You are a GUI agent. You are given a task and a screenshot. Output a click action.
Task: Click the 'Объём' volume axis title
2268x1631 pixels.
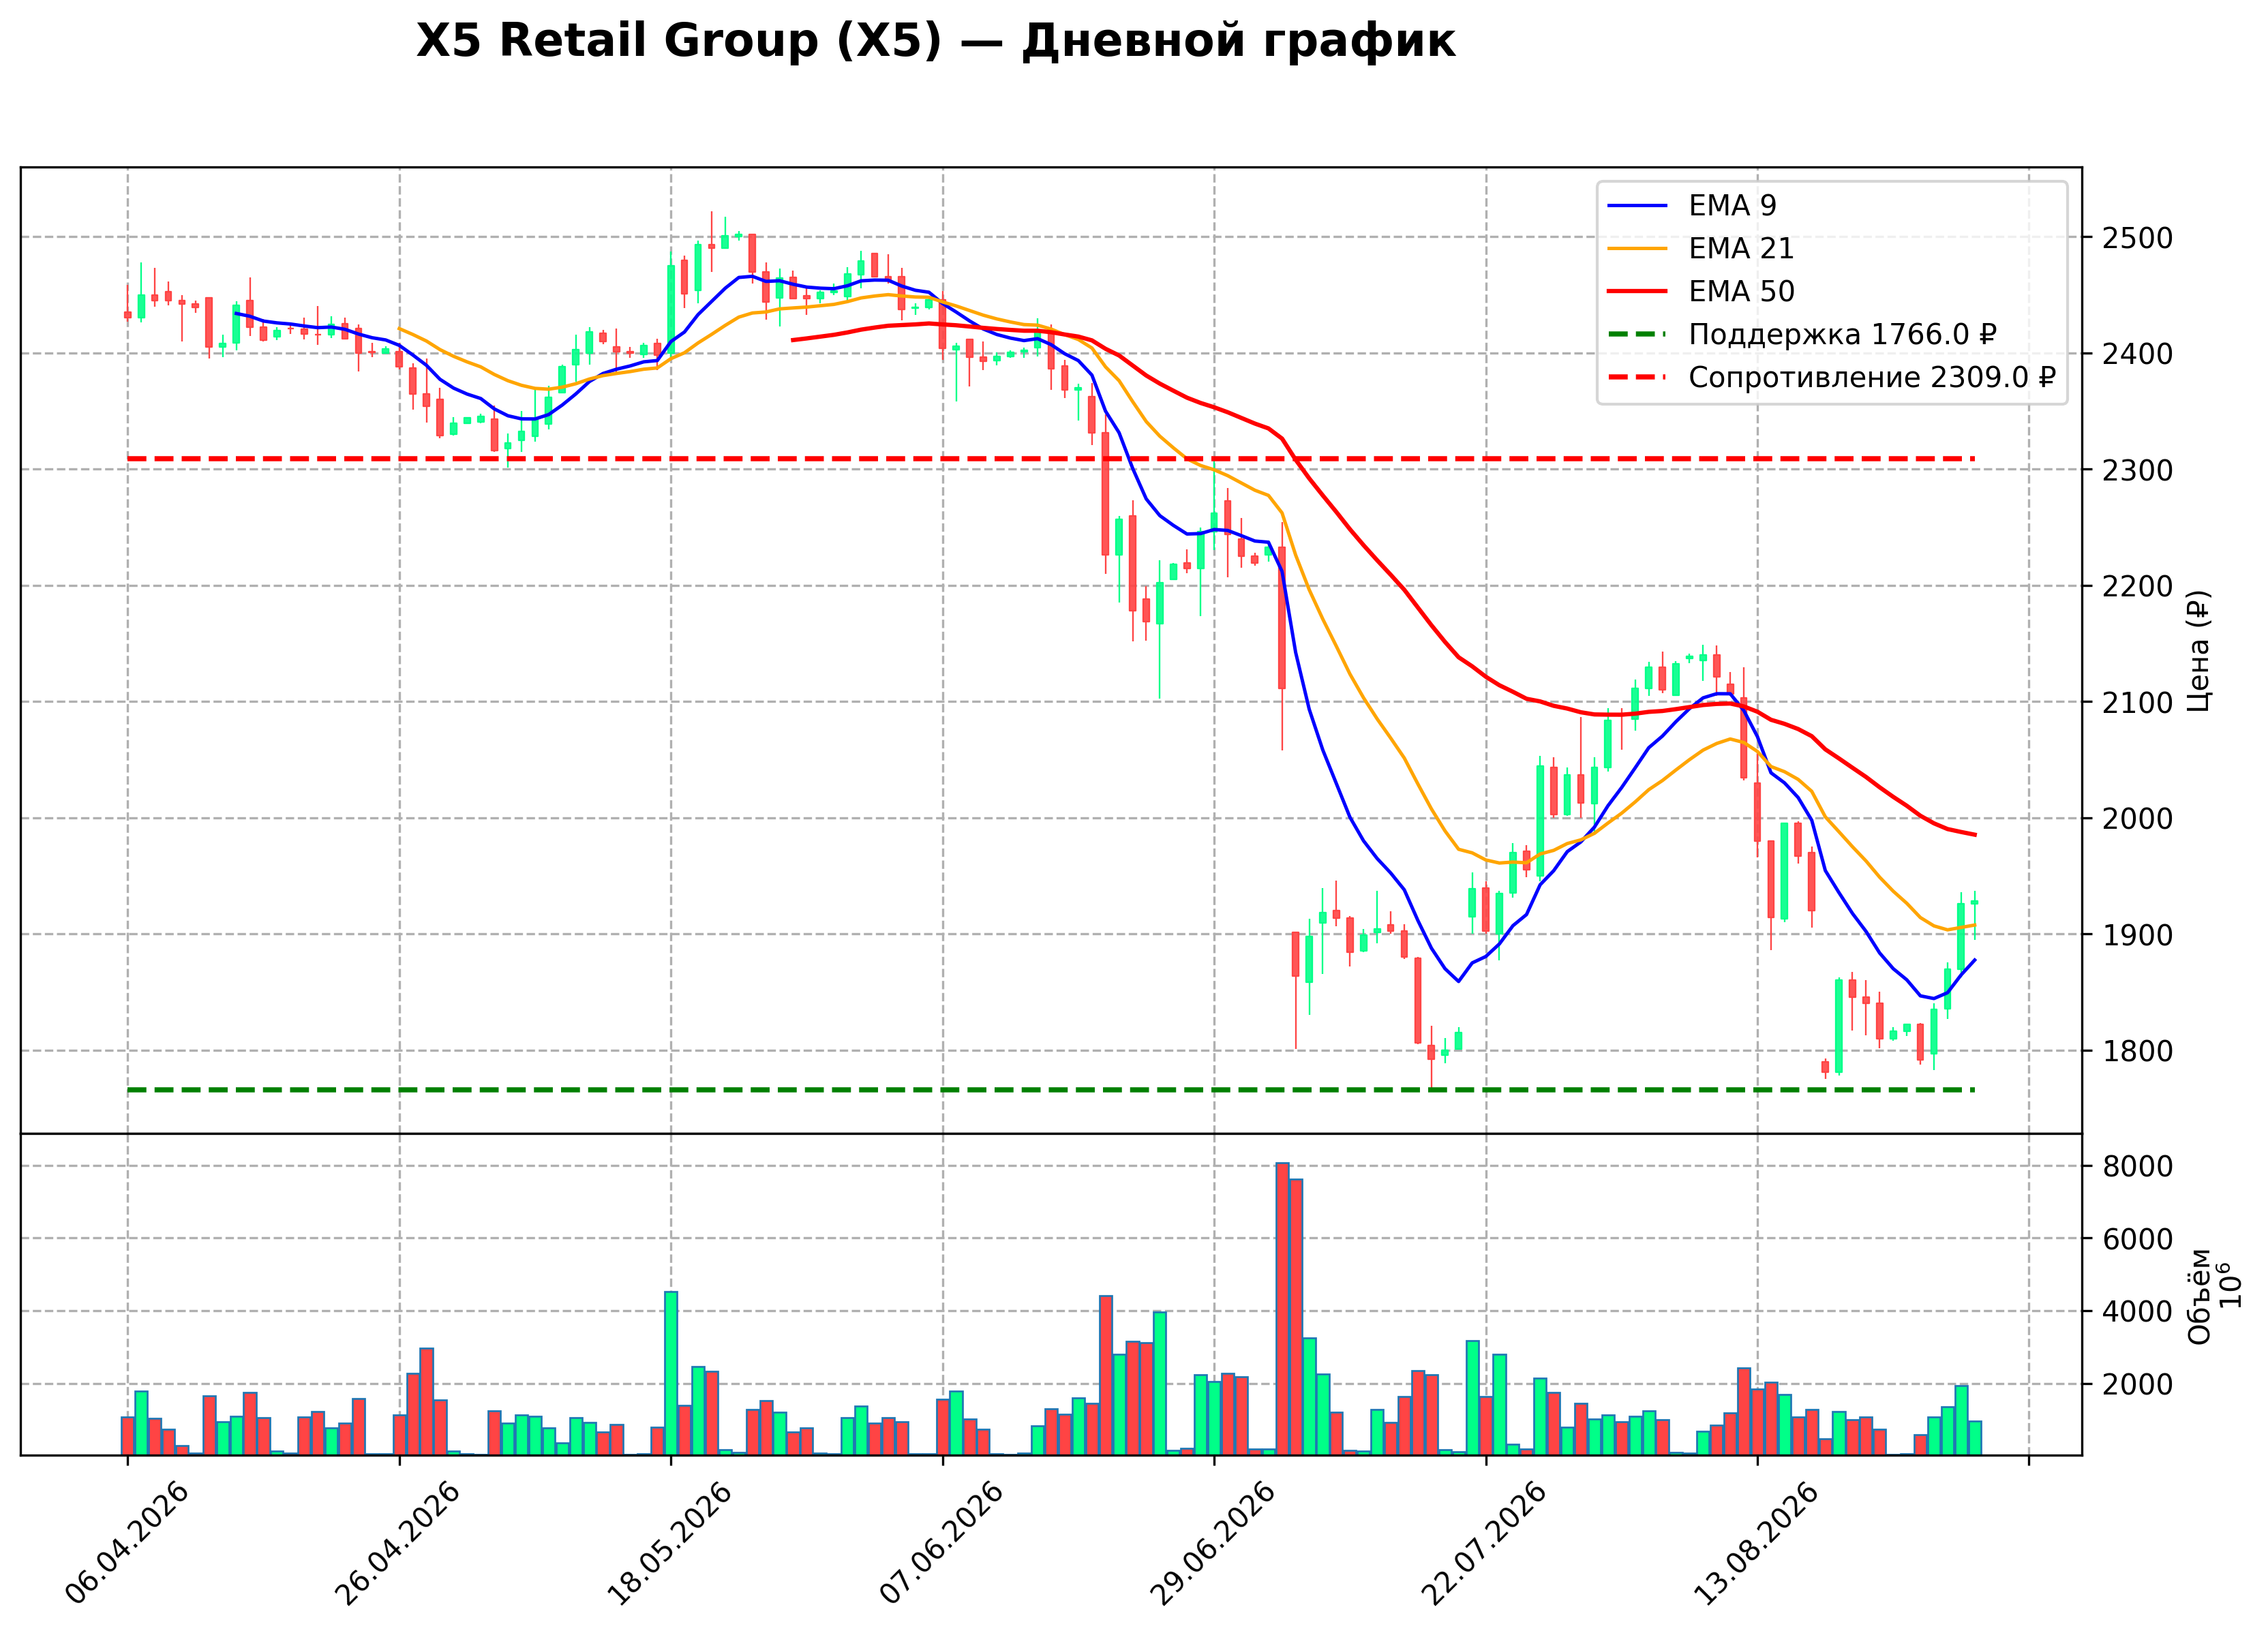click(x=2198, y=1296)
